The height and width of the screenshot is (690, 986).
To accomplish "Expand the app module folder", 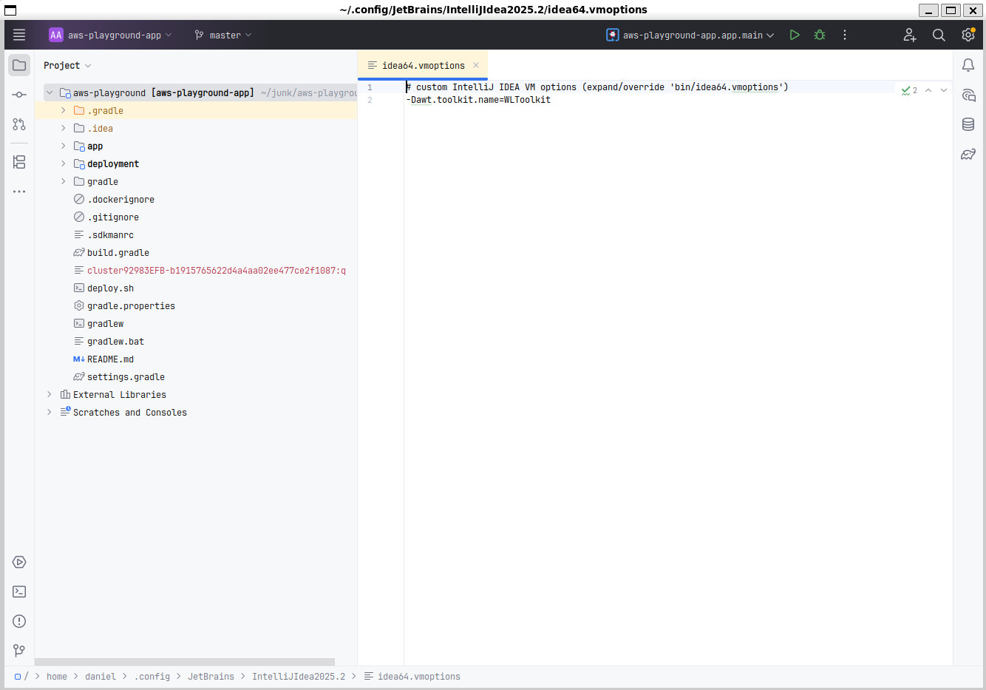I will [64, 146].
